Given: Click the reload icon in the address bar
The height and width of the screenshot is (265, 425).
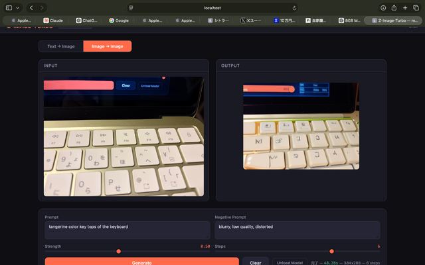Looking at the screenshot, I should click(294, 7).
